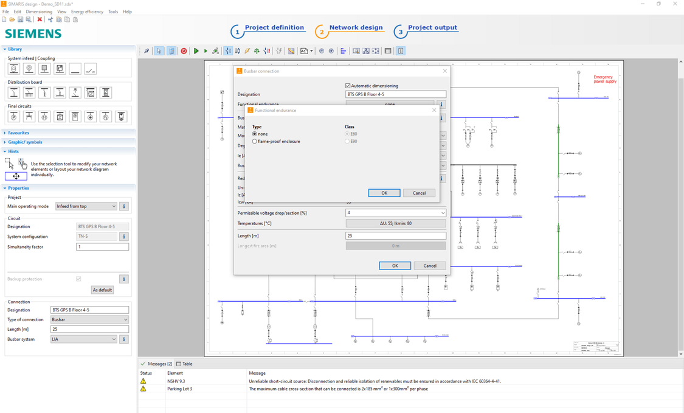Choose the none Type radio button
684x413 pixels.
pyautogui.click(x=254, y=134)
